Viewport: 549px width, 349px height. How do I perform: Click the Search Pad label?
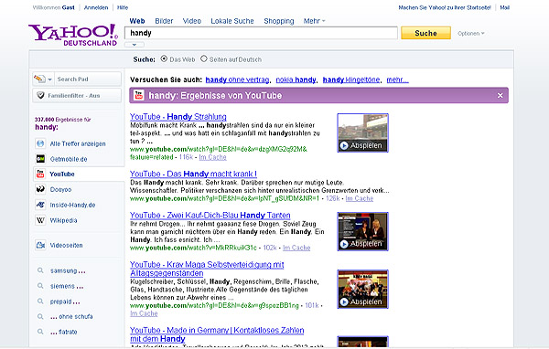pyautogui.click(x=73, y=79)
